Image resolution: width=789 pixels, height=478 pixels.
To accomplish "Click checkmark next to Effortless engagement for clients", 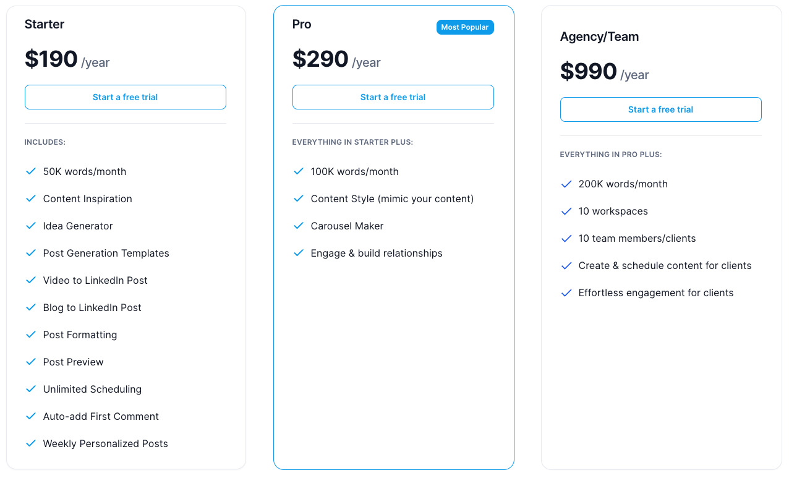I will pos(566,292).
